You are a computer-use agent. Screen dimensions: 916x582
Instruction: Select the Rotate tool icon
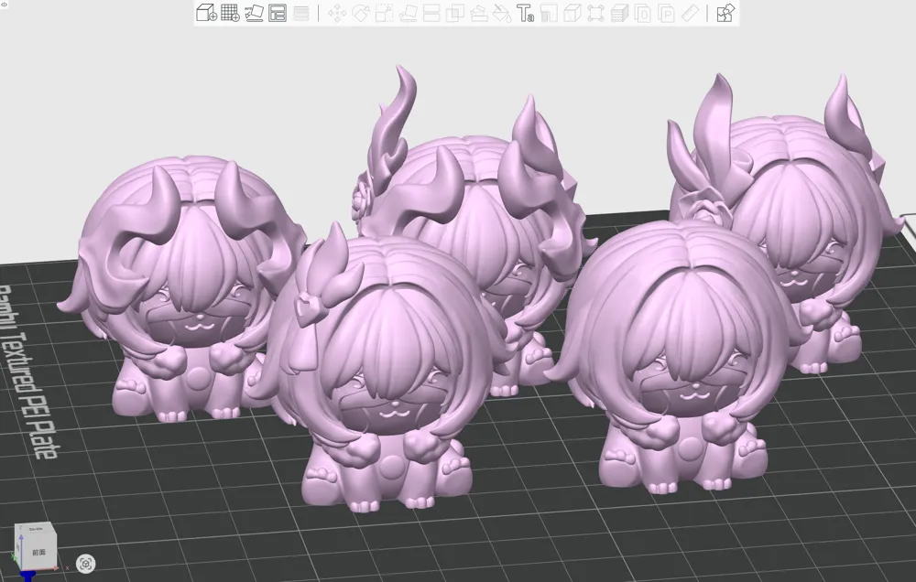pos(360,13)
